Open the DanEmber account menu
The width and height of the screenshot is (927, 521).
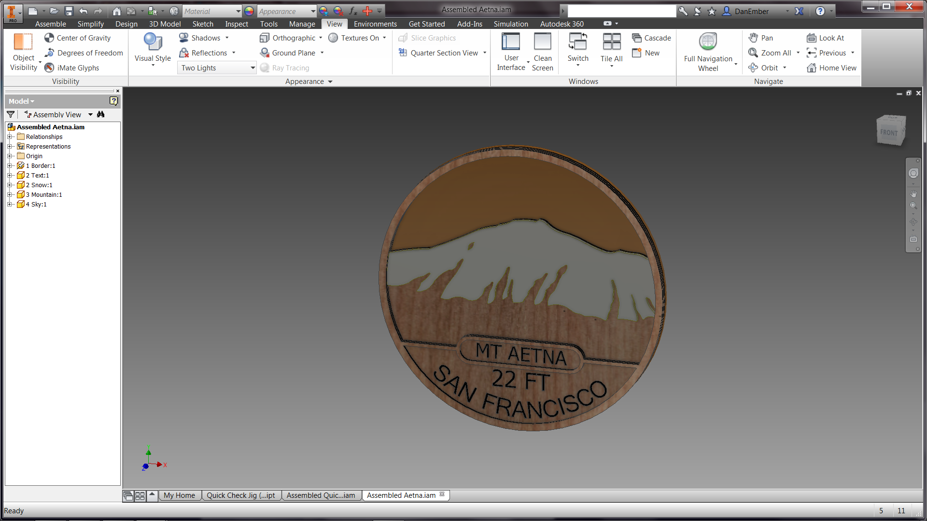(756, 11)
